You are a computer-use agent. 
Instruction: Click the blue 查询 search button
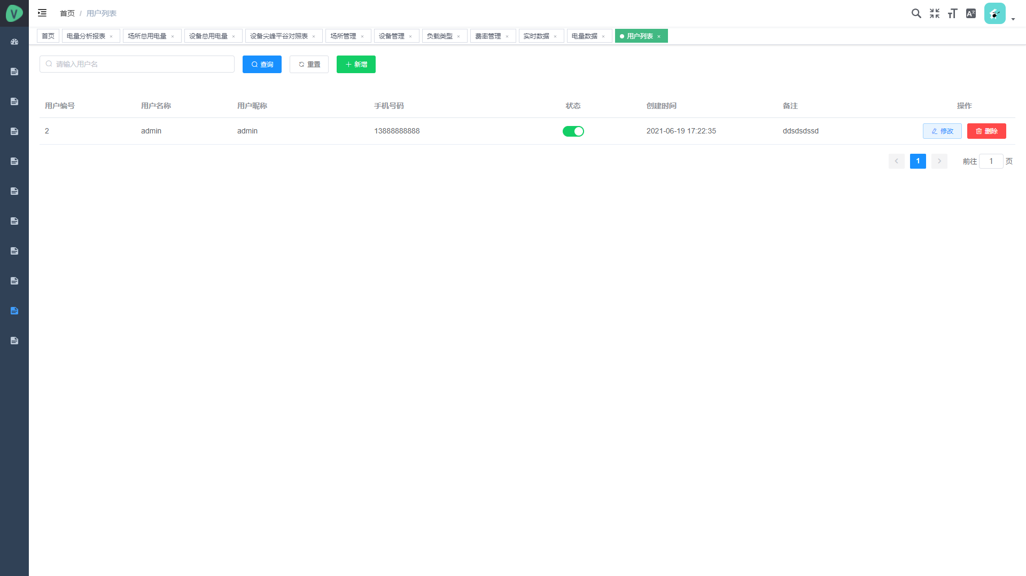tap(262, 65)
